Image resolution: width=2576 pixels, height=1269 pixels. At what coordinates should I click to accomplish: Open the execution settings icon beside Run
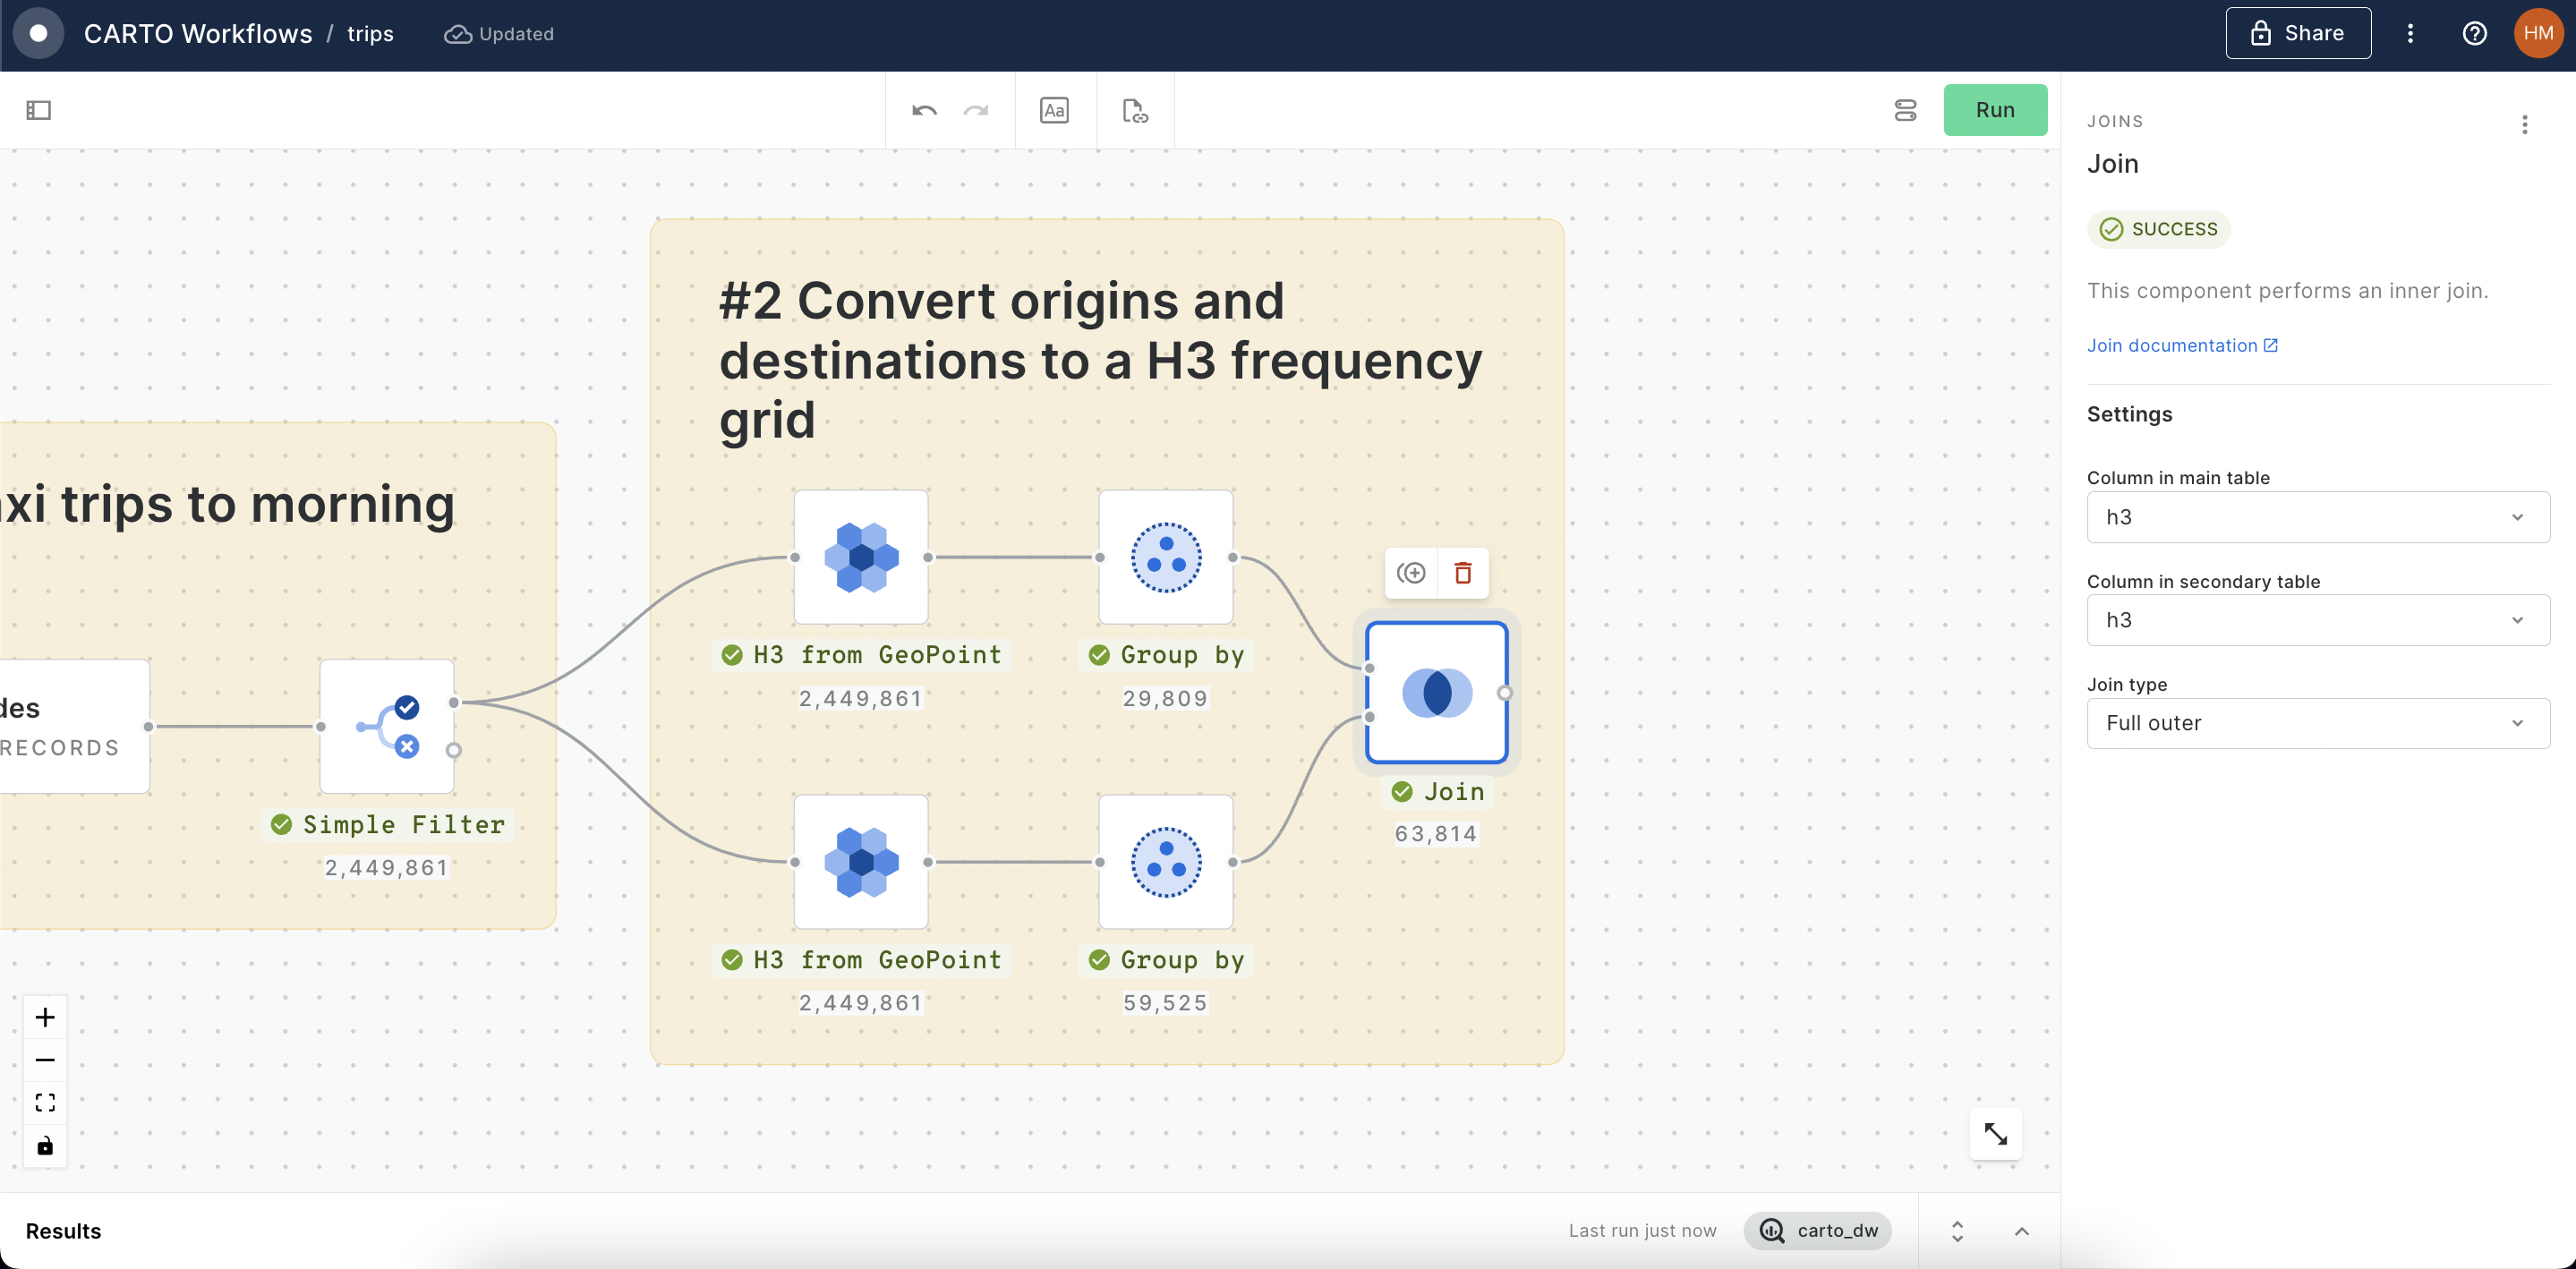click(1905, 110)
